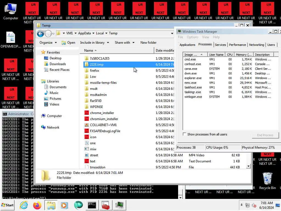Image resolution: width=281 pixels, height=211 pixels.
Task: Open Windows Media Player taskbar icon
Action: tap(64, 205)
